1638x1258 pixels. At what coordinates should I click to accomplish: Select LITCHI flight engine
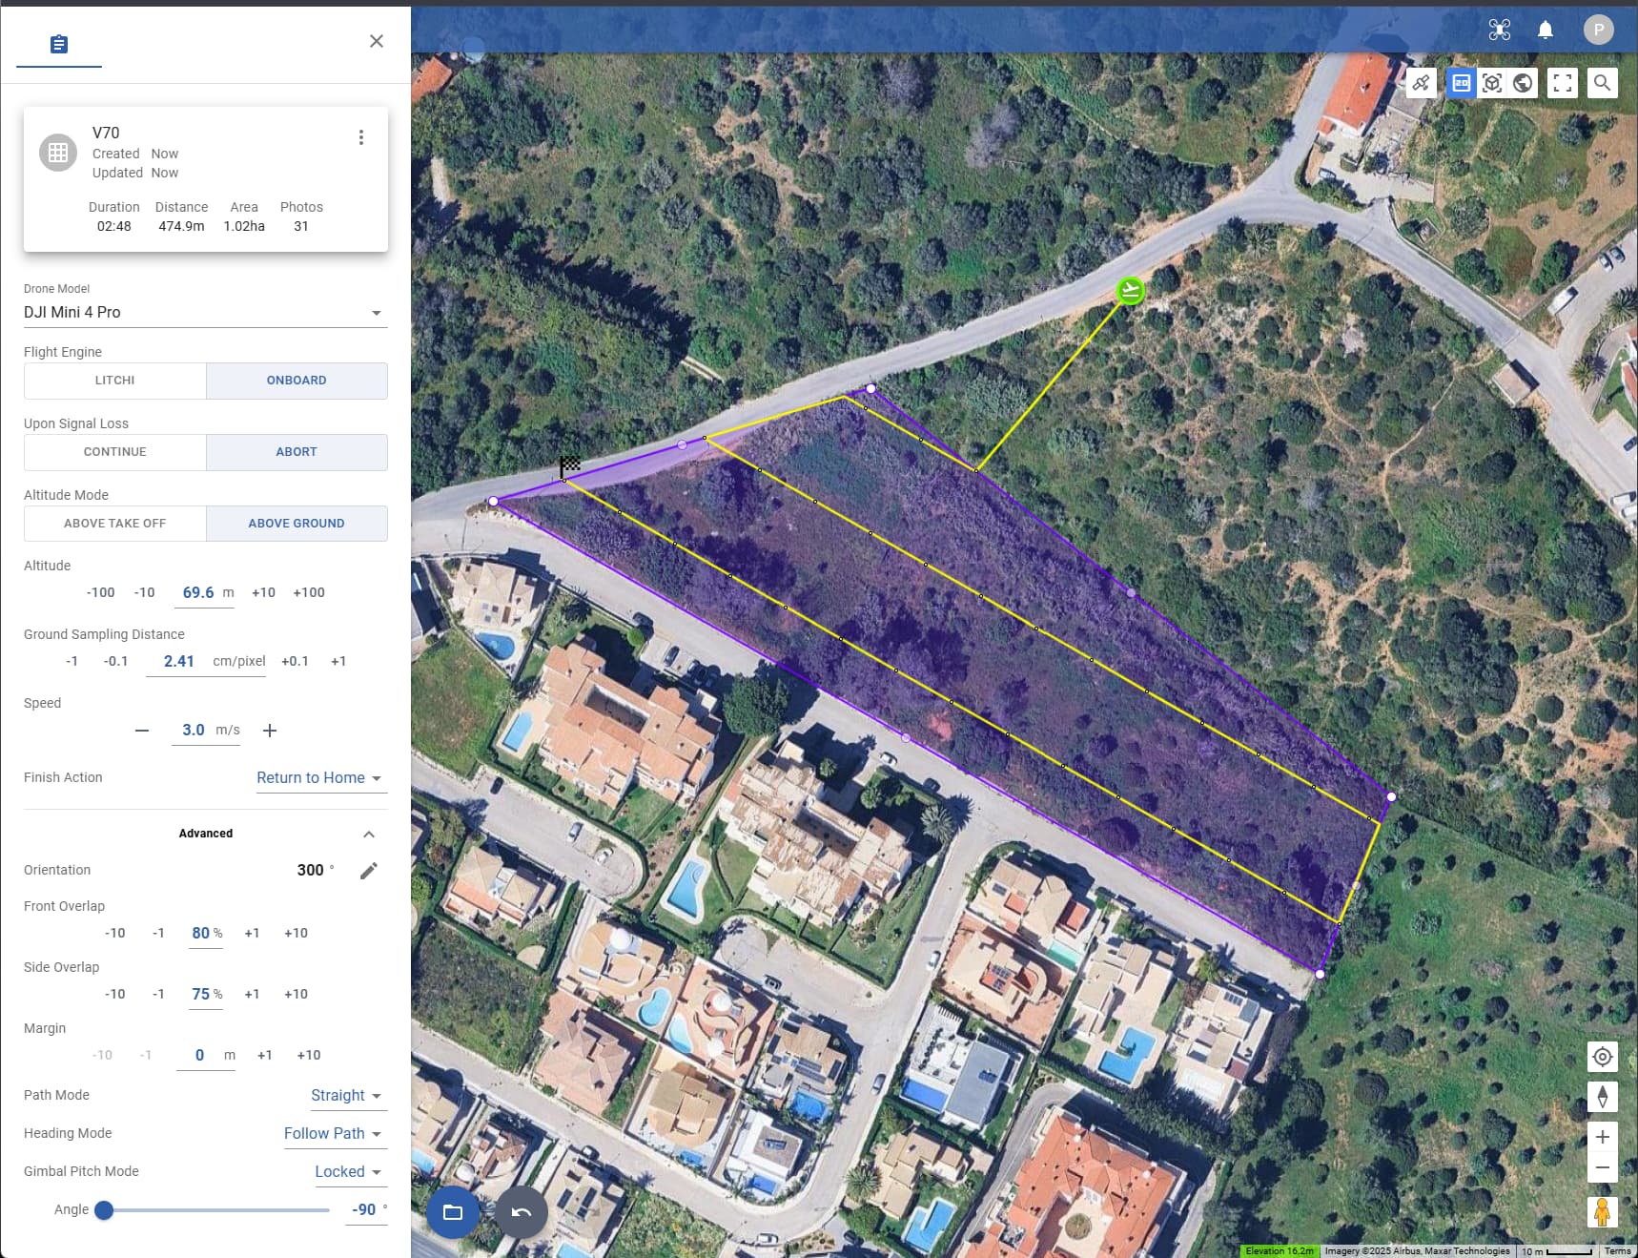(114, 381)
